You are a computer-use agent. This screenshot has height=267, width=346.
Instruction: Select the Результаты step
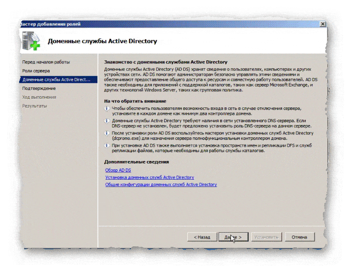(x=34, y=106)
